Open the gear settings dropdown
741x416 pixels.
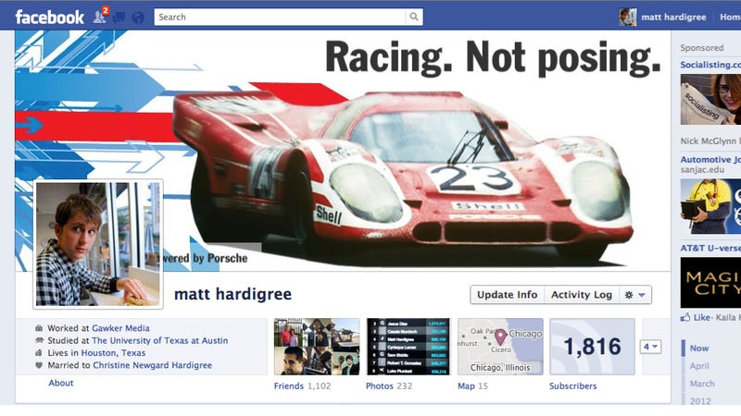(635, 295)
